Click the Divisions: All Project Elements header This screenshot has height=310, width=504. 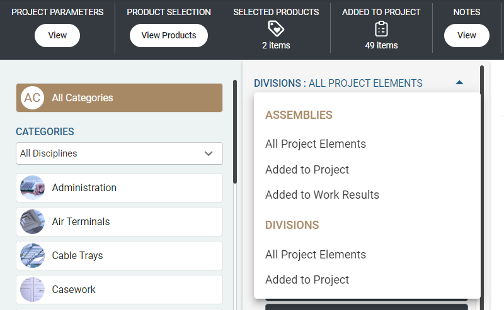[x=338, y=83]
